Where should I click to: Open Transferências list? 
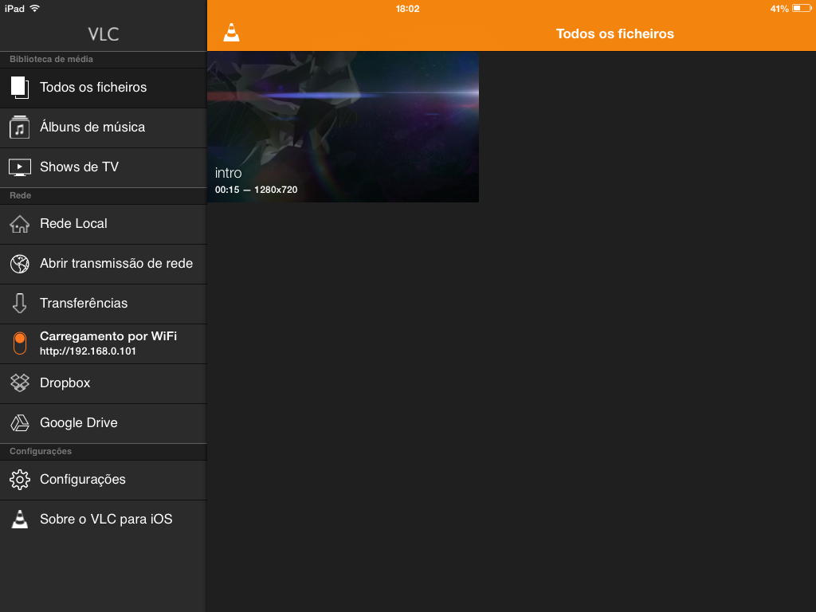click(103, 304)
